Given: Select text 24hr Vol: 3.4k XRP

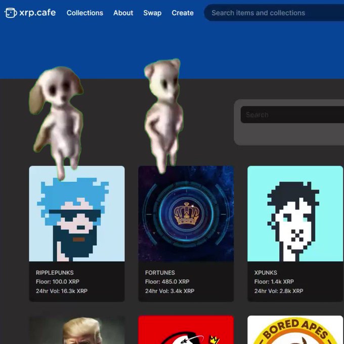Looking at the screenshot, I should 169,291.
